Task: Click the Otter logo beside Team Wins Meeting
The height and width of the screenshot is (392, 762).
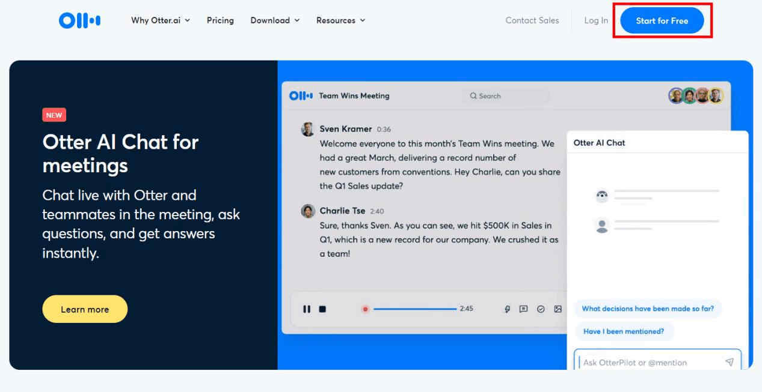Action: point(301,95)
